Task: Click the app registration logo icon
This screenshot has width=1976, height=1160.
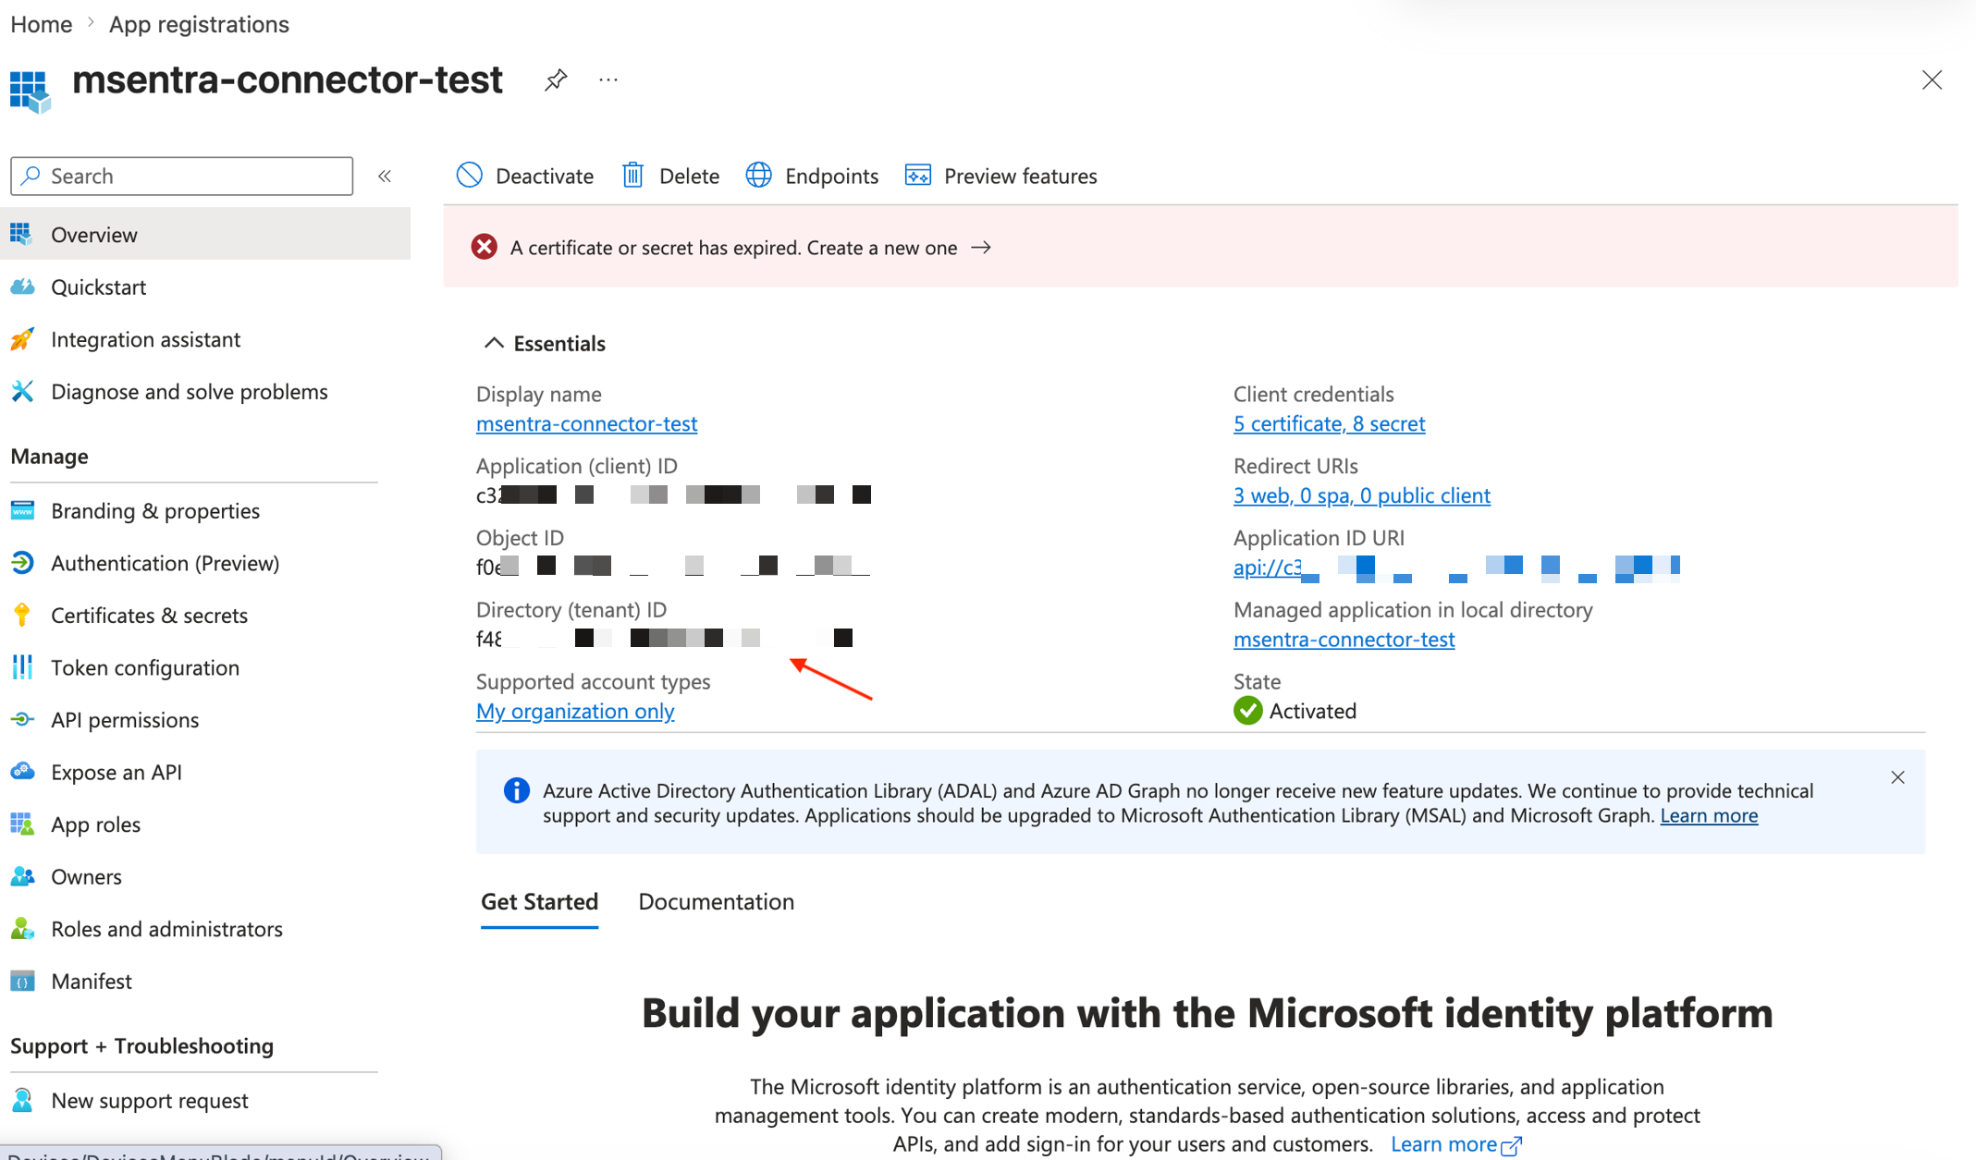Action: (x=31, y=91)
